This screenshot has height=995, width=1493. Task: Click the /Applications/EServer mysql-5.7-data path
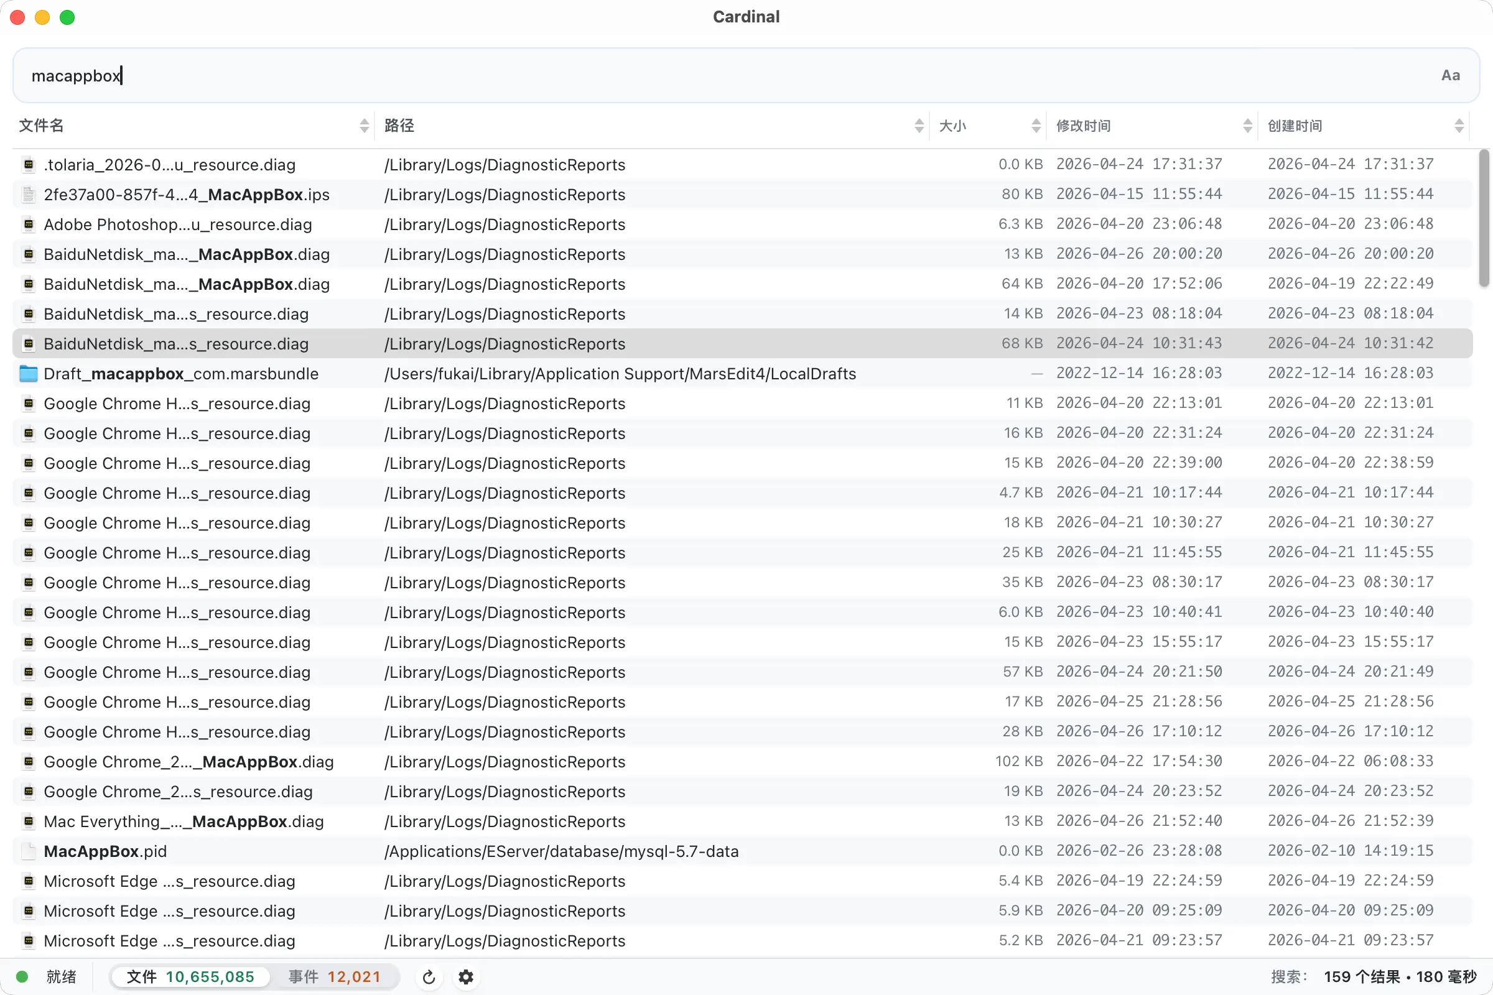coord(561,851)
